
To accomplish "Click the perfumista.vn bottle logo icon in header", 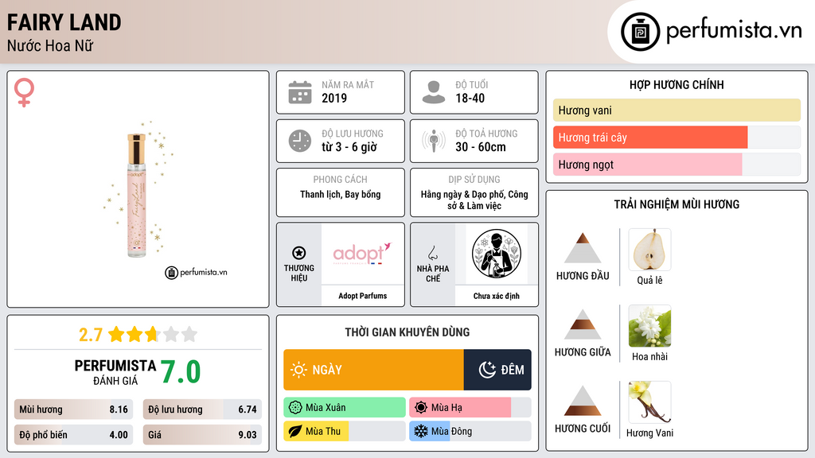I will (640, 32).
